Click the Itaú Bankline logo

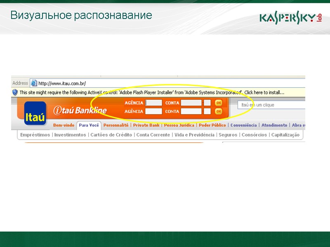81,110
